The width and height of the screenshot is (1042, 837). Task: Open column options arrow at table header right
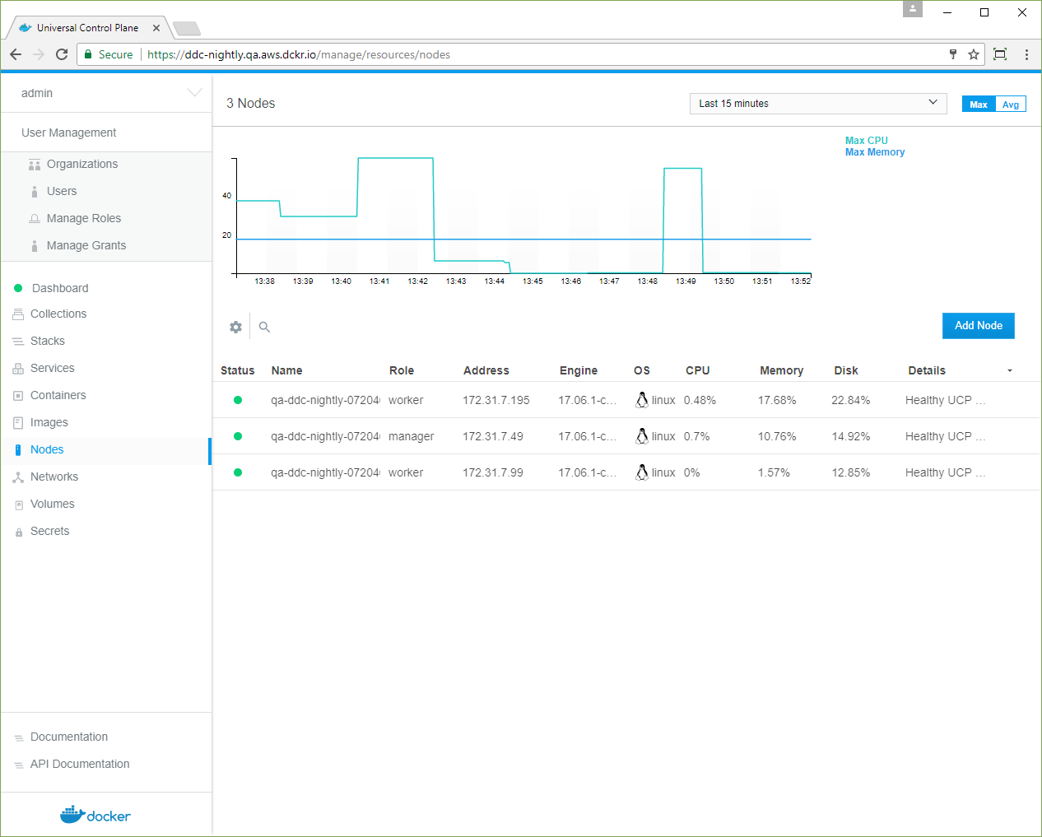(x=1010, y=370)
